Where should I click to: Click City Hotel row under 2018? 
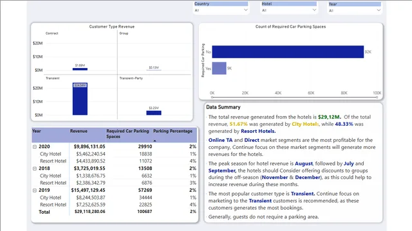click(x=50, y=176)
